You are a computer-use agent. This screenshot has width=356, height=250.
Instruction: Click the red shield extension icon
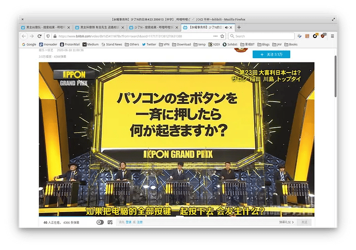tap(323, 36)
